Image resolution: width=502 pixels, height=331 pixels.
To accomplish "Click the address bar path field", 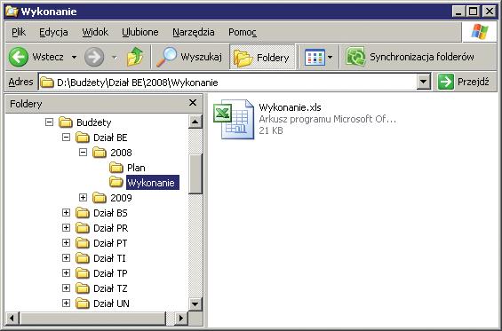I will [228, 83].
